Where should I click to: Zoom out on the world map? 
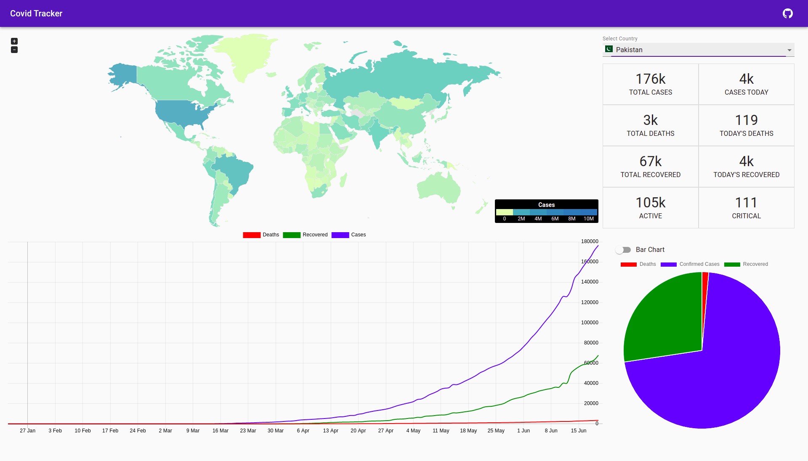point(14,50)
